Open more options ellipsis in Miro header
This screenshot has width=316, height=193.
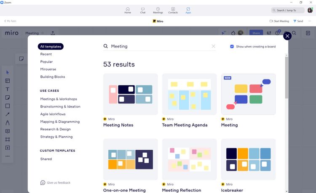310,21
